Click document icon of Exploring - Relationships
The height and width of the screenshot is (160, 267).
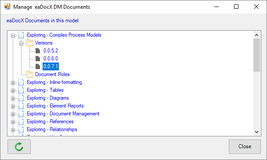[x=21, y=129]
